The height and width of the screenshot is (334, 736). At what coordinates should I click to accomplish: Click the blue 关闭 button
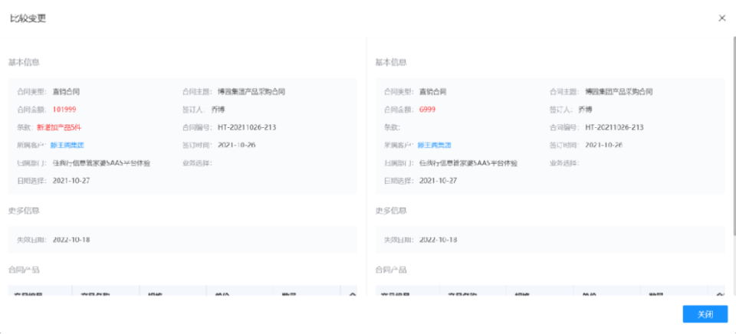pyautogui.click(x=705, y=314)
